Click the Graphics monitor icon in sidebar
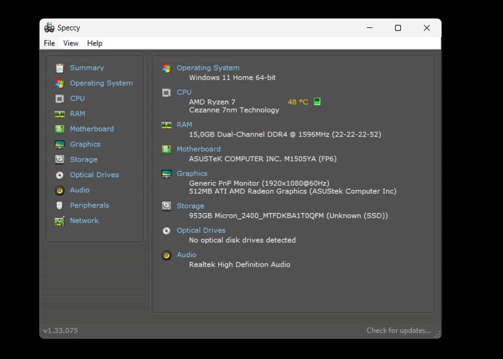The width and height of the screenshot is (503, 359). pyautogui.click(x=60, y=144)
